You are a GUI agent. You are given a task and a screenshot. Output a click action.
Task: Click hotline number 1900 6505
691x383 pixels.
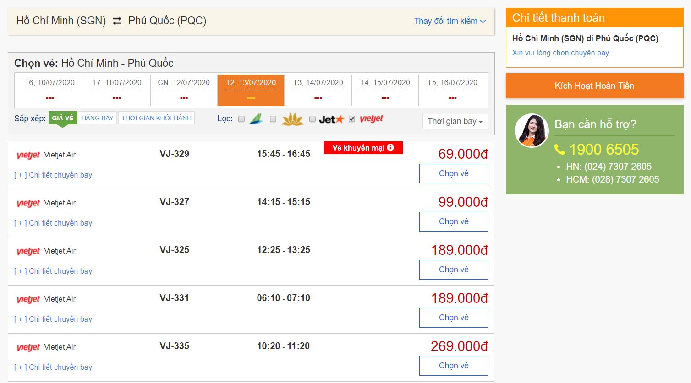(x=603, y=149)
